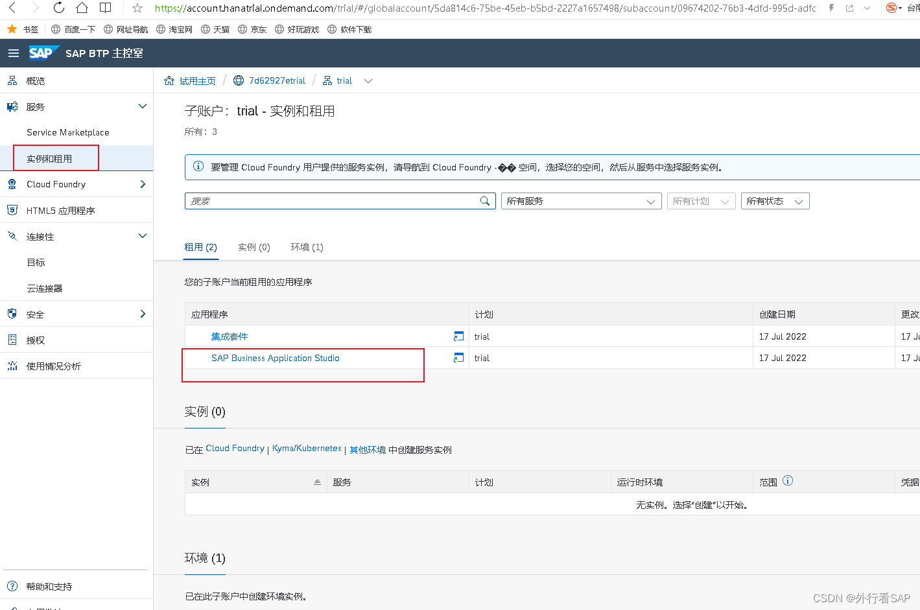Image resolution: width=920 pixels, height=610 pixels.
Task: Switch to the 实例 (0) tab
Action: [254, 247]
